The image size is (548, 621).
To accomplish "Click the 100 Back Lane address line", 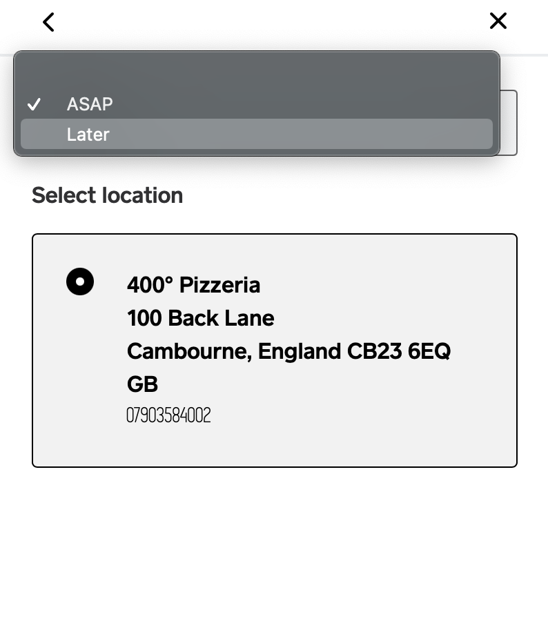I will point(200,317).
